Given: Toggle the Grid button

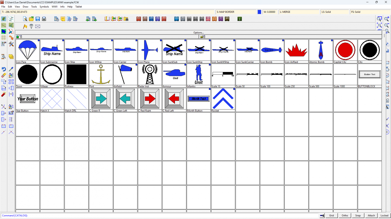Looking at the screenshot, I should click(331, 215).
